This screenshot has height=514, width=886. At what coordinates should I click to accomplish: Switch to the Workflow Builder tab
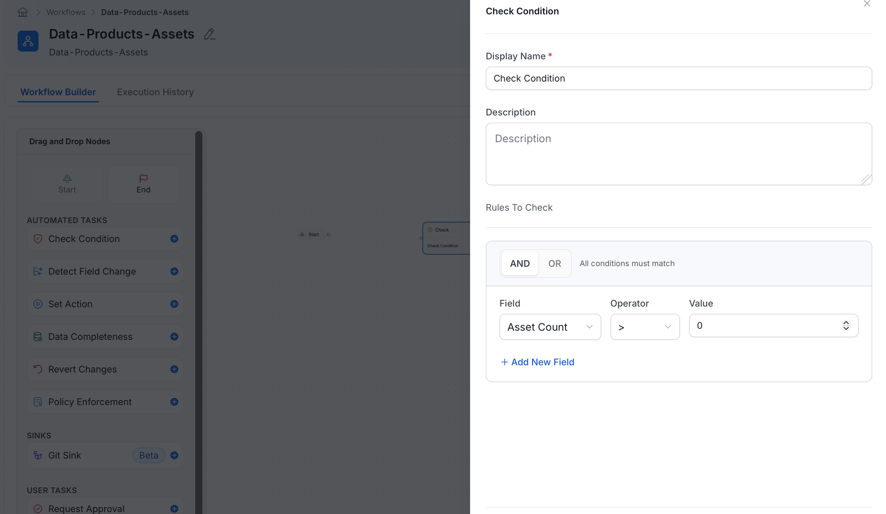58,92
